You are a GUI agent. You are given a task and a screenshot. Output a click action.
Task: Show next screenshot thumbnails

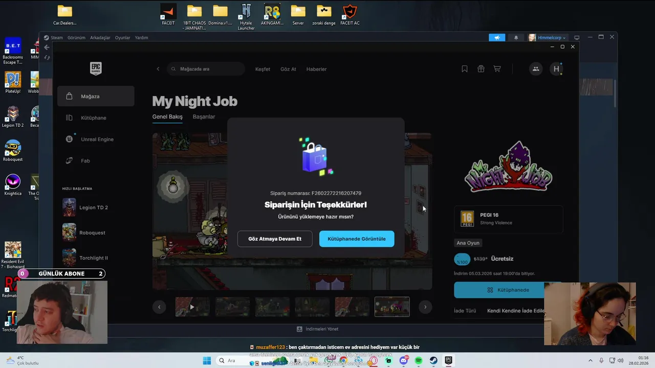425,307
